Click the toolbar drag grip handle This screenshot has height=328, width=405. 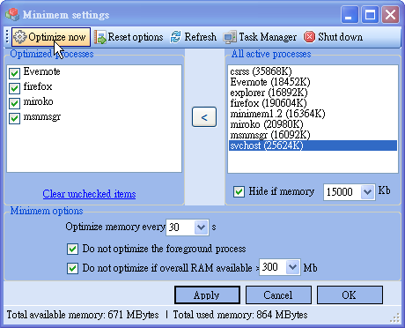pos(7,37)
